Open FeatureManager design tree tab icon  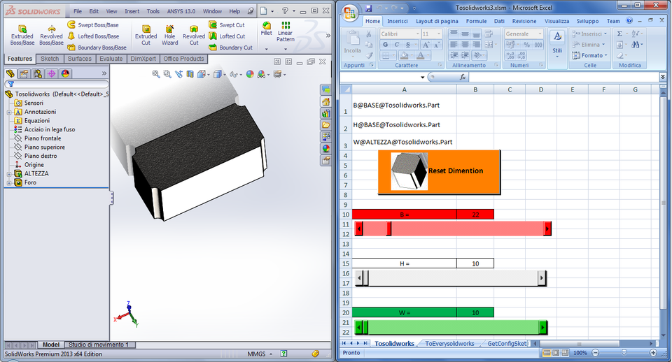[x=10, y=73]
